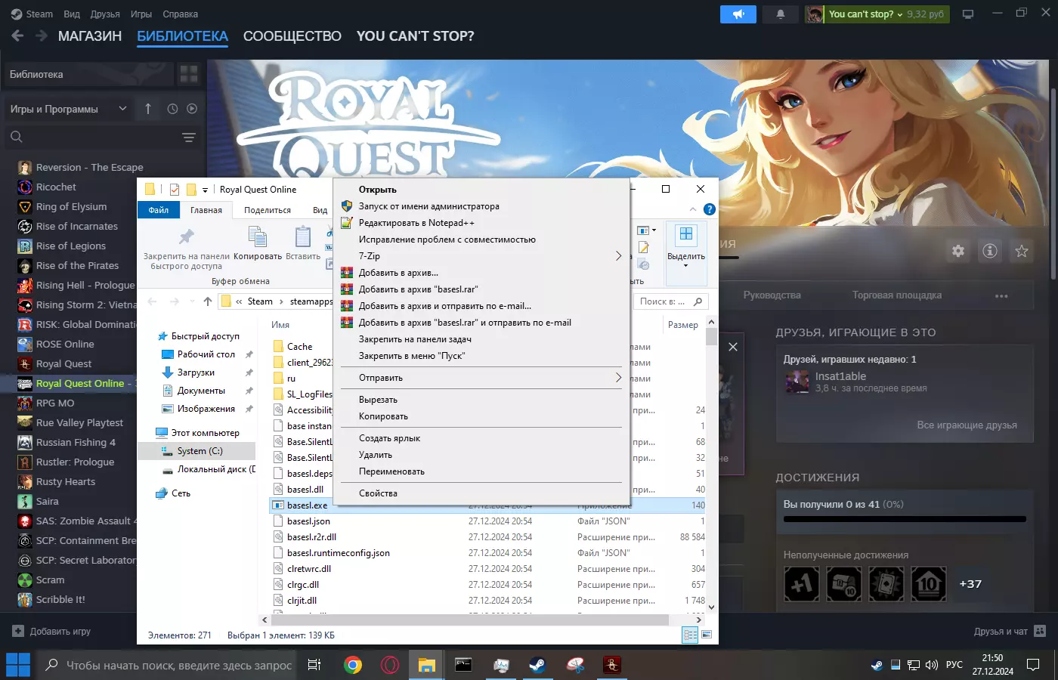This screenshot has width=1058, height=680.
Task: Open Opera browser from the taskbar
Action: click(x=390, y=665)
